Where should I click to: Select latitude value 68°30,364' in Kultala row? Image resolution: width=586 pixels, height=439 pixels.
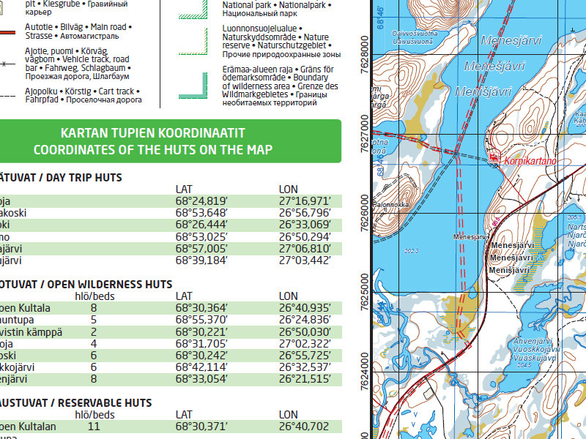pyautogui.click(x=201, y=308)
